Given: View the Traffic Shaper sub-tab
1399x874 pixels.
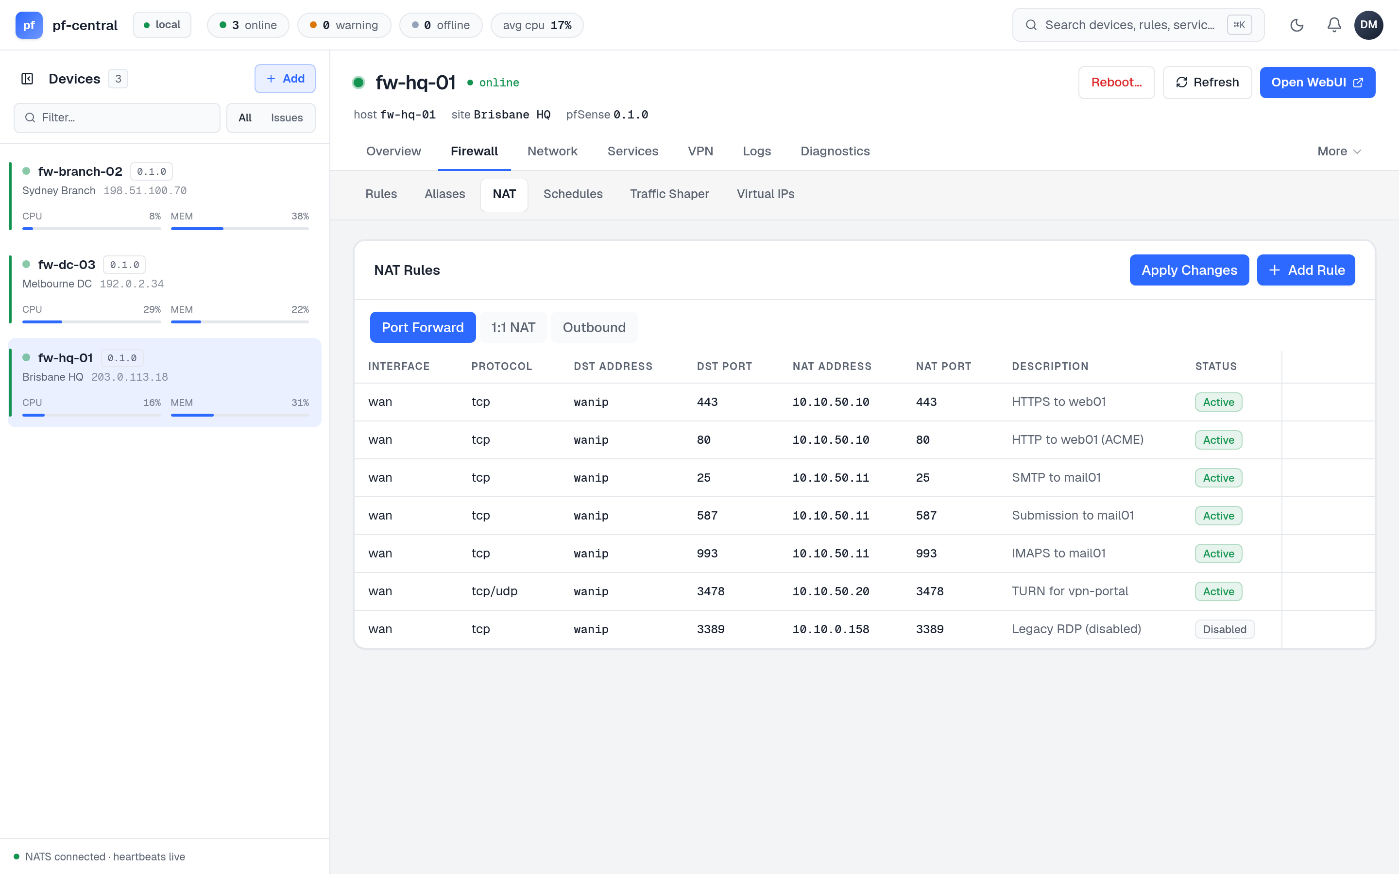Looking at the screenshot, I should (x=669, y=194).
